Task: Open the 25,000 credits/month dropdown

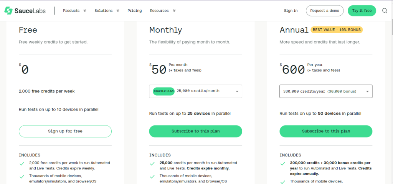Action: click(x=195, y=91)
